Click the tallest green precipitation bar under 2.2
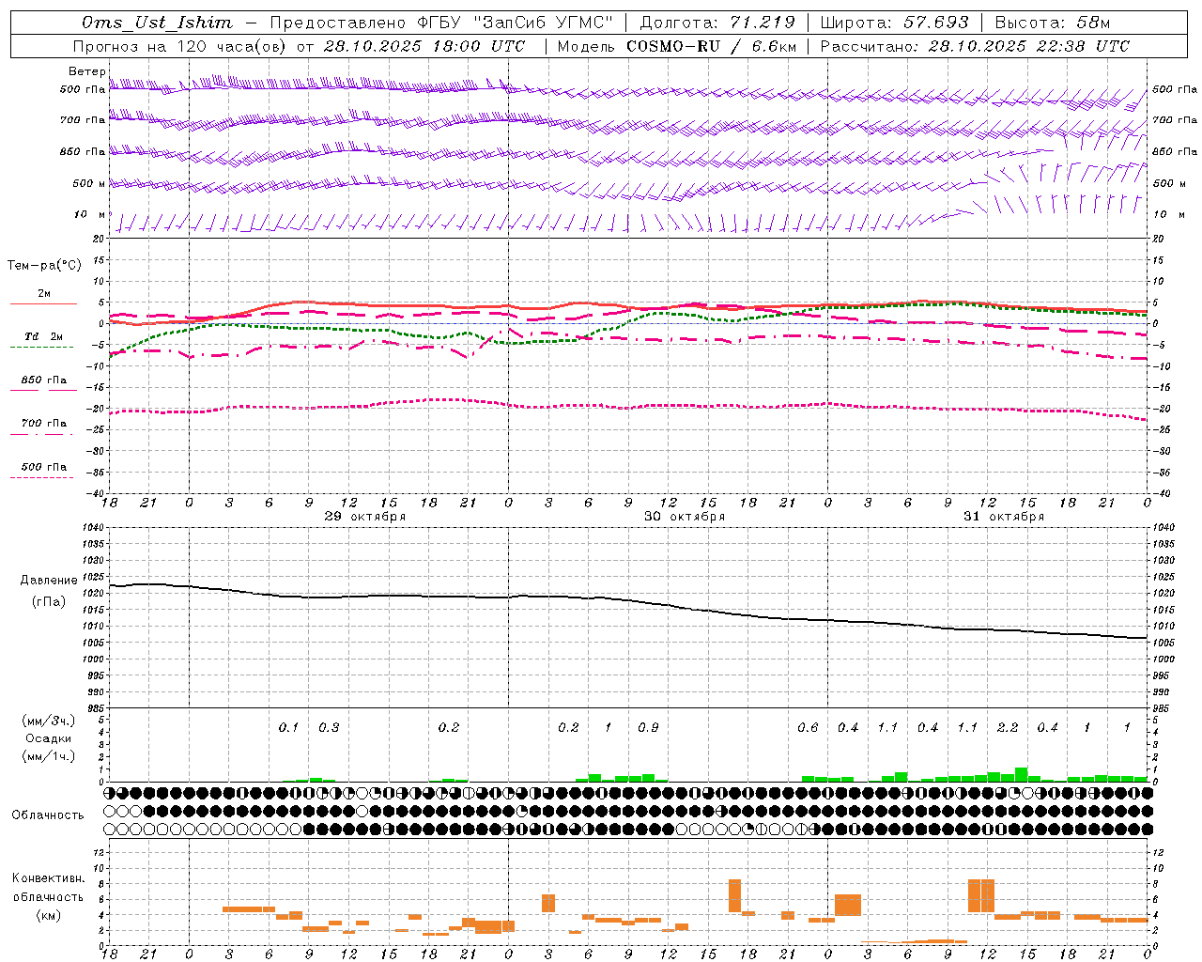The width and height of the screenshot is (1202, 962). pyautogui.click(x=1021, y=774)
